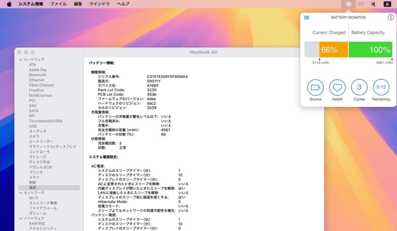
Task: Select the Source battery icon
Action: tap(315, 87)
